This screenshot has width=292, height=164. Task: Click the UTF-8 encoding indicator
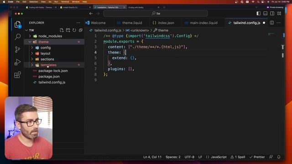pos(189,157)
